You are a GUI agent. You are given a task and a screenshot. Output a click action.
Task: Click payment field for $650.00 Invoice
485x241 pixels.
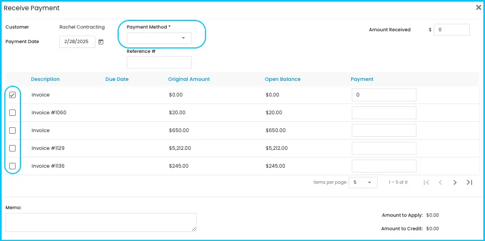point(384,130)
